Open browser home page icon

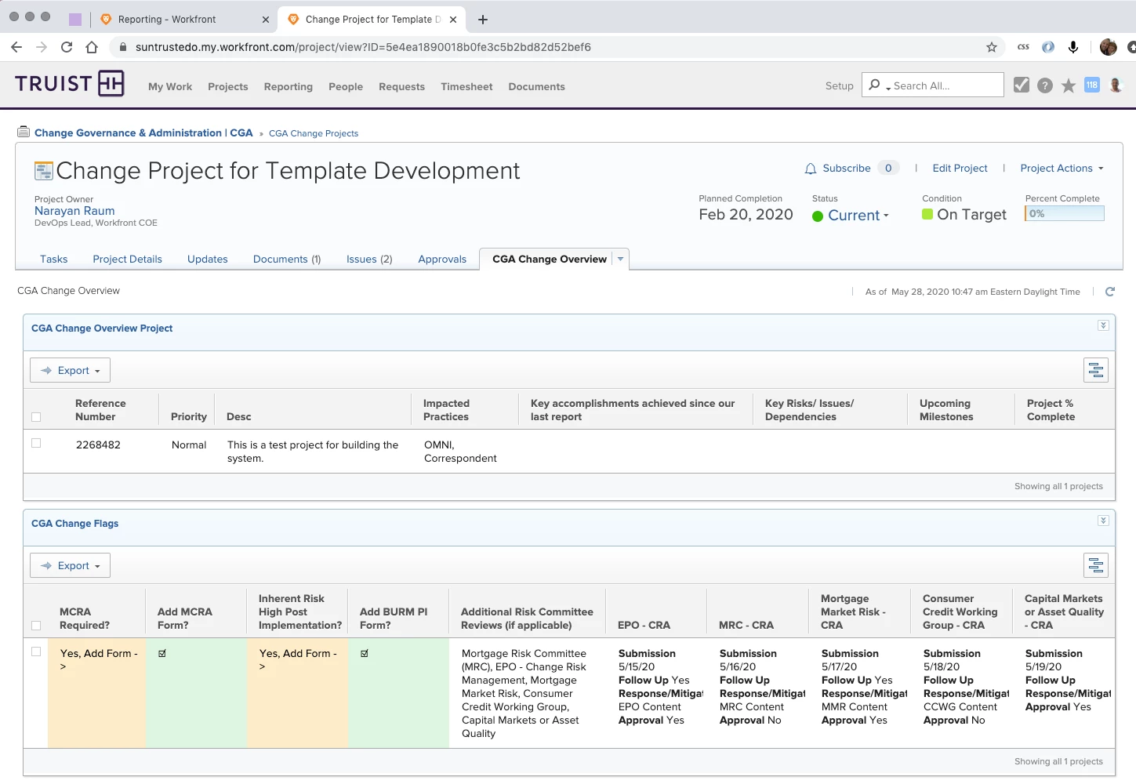tap(92, 47)
